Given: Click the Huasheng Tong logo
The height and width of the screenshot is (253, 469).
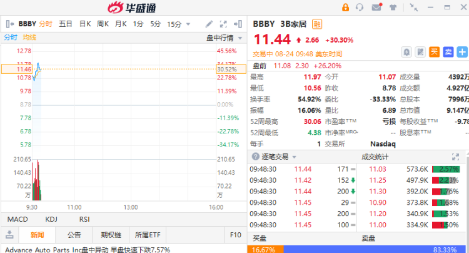Looking at the screenshot, I should [132, 8].
